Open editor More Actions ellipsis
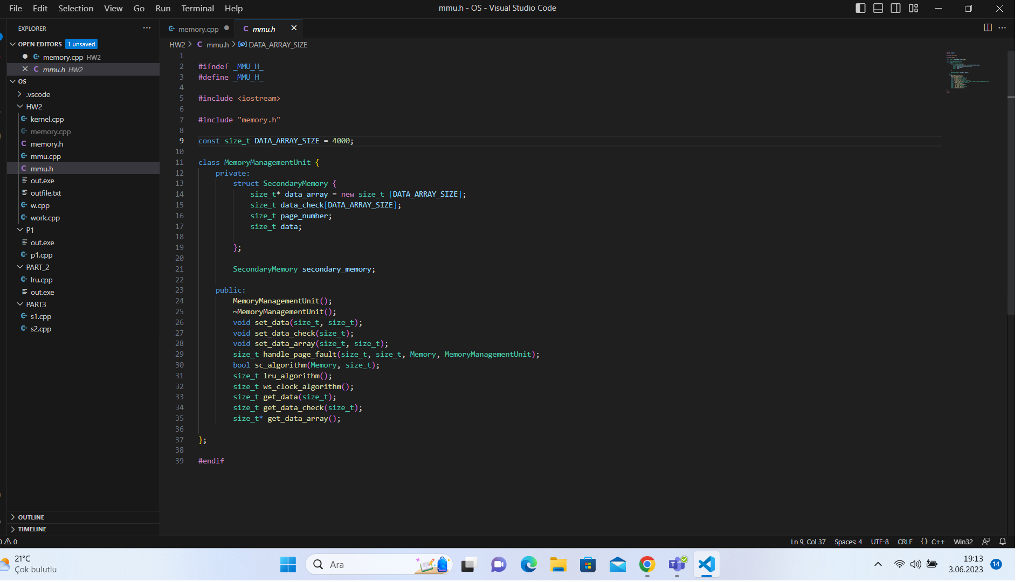 [1002, 27]
